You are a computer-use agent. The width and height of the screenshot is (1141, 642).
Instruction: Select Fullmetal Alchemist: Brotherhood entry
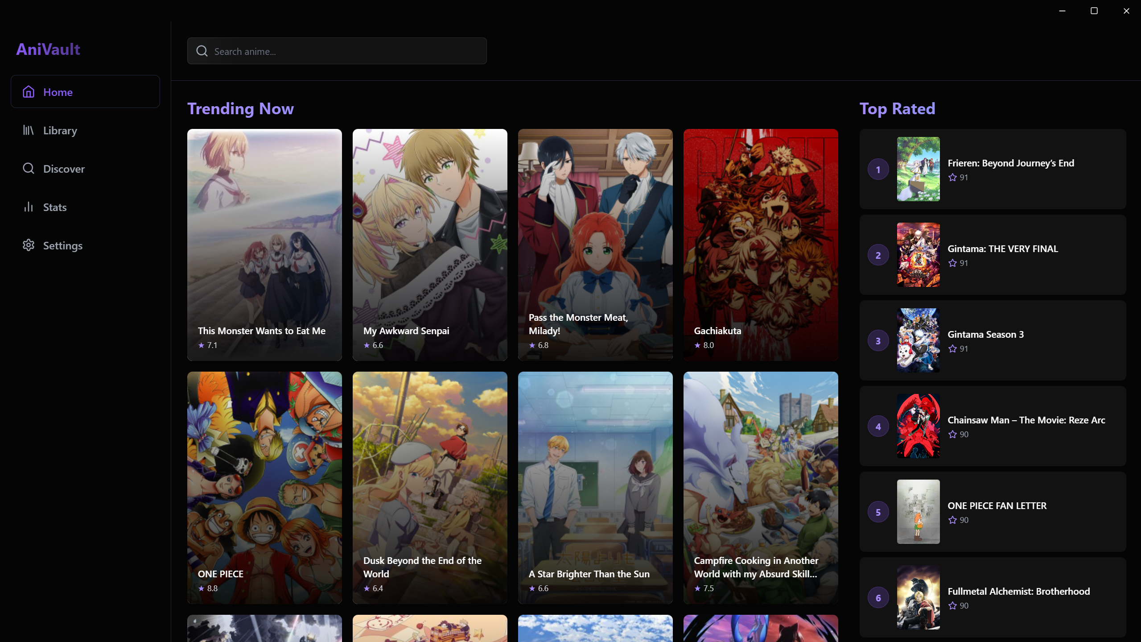(x=1018, y=592)
